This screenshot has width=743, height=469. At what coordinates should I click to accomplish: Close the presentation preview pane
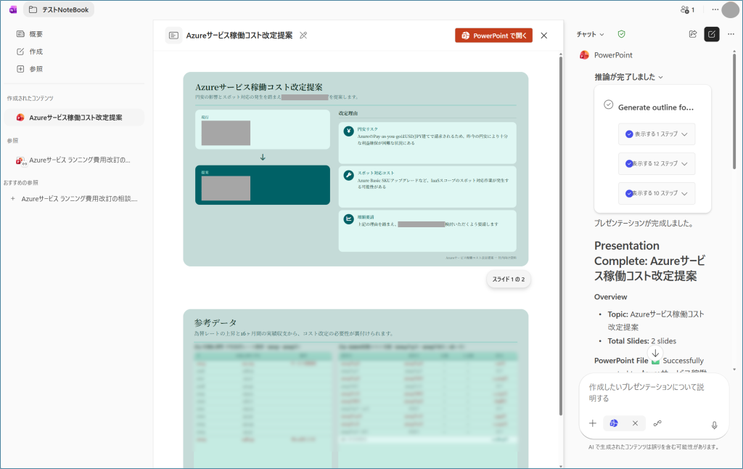pyautogui.click(x=544, y=36)
